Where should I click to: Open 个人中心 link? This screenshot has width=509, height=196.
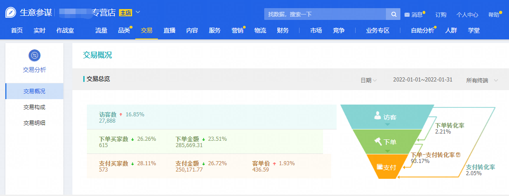(467, 14)
